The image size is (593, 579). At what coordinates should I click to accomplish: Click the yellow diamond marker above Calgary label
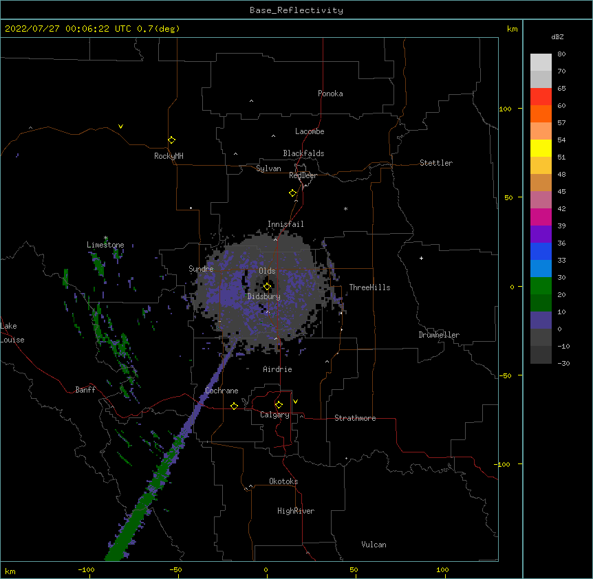(x=279, y=405)
